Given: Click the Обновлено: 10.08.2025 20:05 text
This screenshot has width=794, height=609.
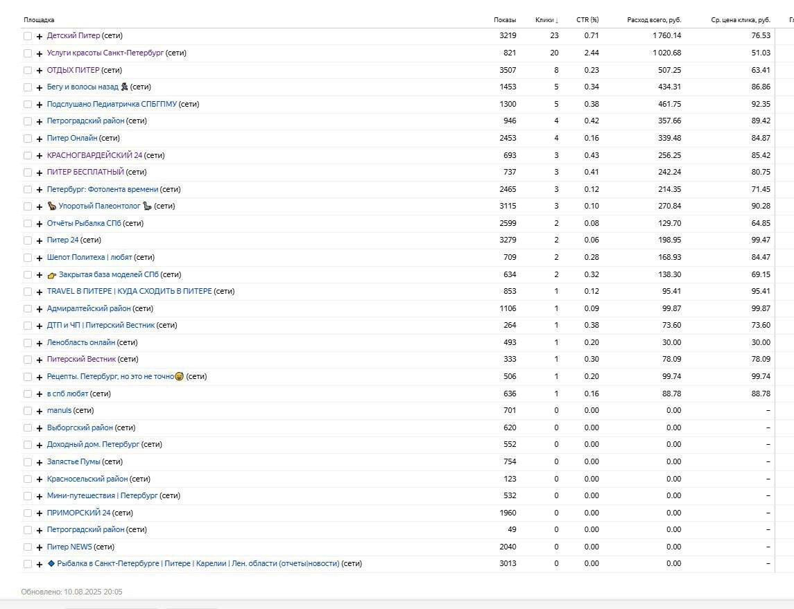Looking at the screenshot, I should pos(72,591).
